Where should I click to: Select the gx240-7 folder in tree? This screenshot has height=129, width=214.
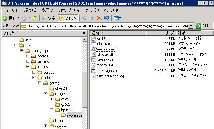pyautogui.click(x=64, y=99)
